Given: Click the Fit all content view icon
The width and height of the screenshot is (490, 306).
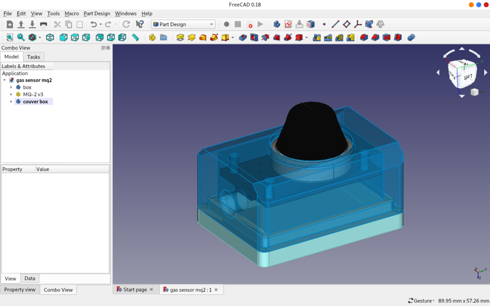Looking at the screenshot, I should 10,37.
